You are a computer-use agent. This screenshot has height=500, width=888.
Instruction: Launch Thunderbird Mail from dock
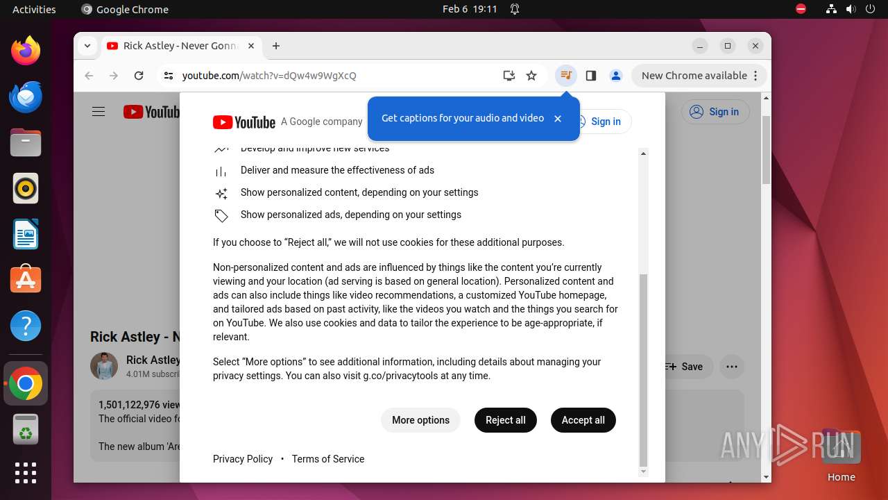point(26,97)
